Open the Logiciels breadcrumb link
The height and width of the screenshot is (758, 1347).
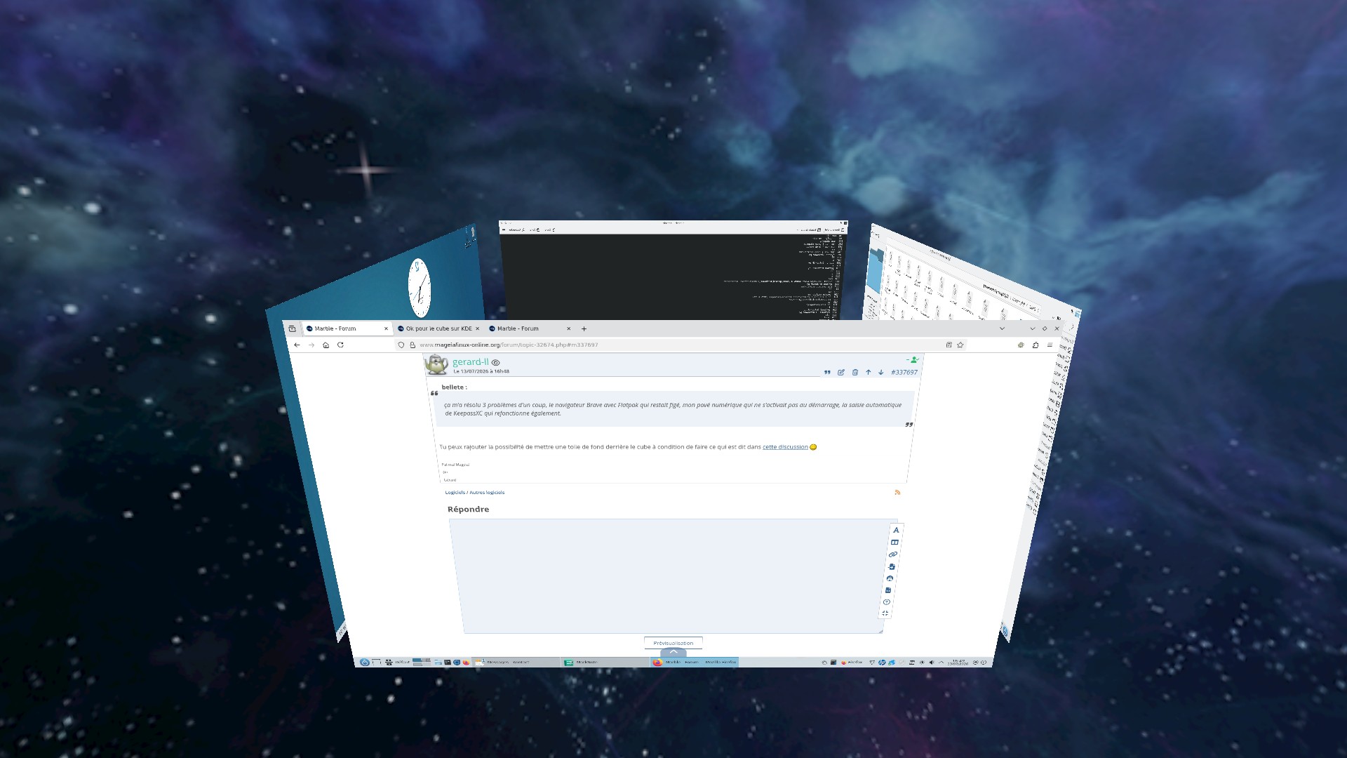tap(455, 493)
